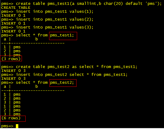The image size is (164, 129).
Task: Click the yellow cursor block at the prompt
Action: point(17,126)
